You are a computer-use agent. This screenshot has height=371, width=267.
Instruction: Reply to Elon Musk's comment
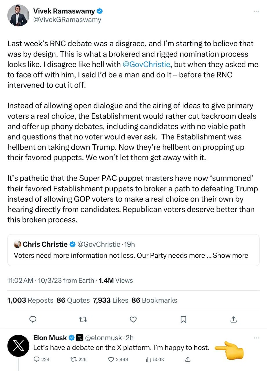[41, 359]
